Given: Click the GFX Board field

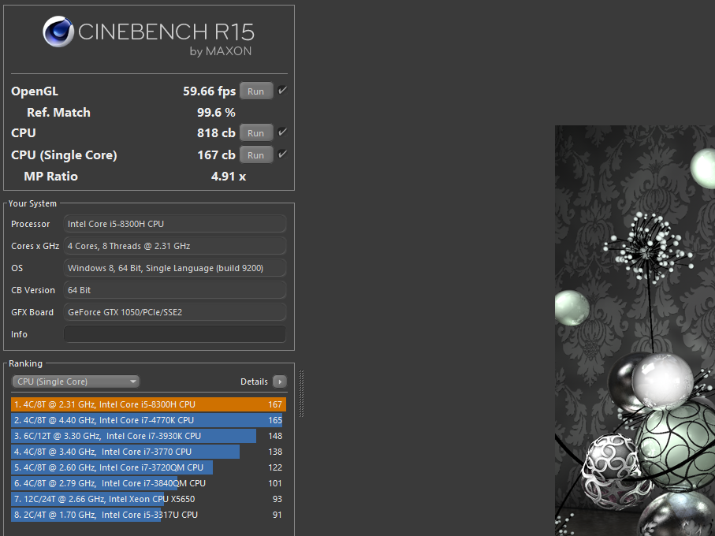Looking at the screenshot, I should pyautogui.click(x=175, y=312).
